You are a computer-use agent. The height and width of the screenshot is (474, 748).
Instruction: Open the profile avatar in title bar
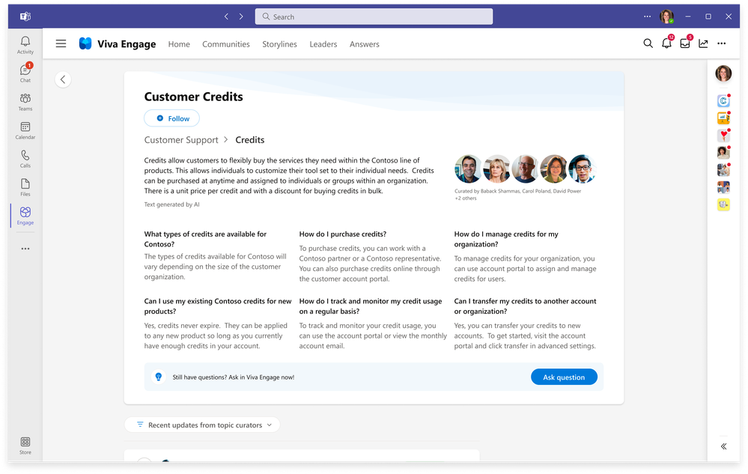(x=667, y=16)
